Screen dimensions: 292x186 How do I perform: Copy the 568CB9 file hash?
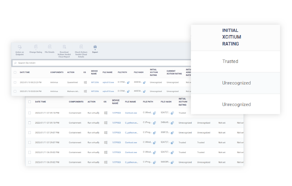172,162
